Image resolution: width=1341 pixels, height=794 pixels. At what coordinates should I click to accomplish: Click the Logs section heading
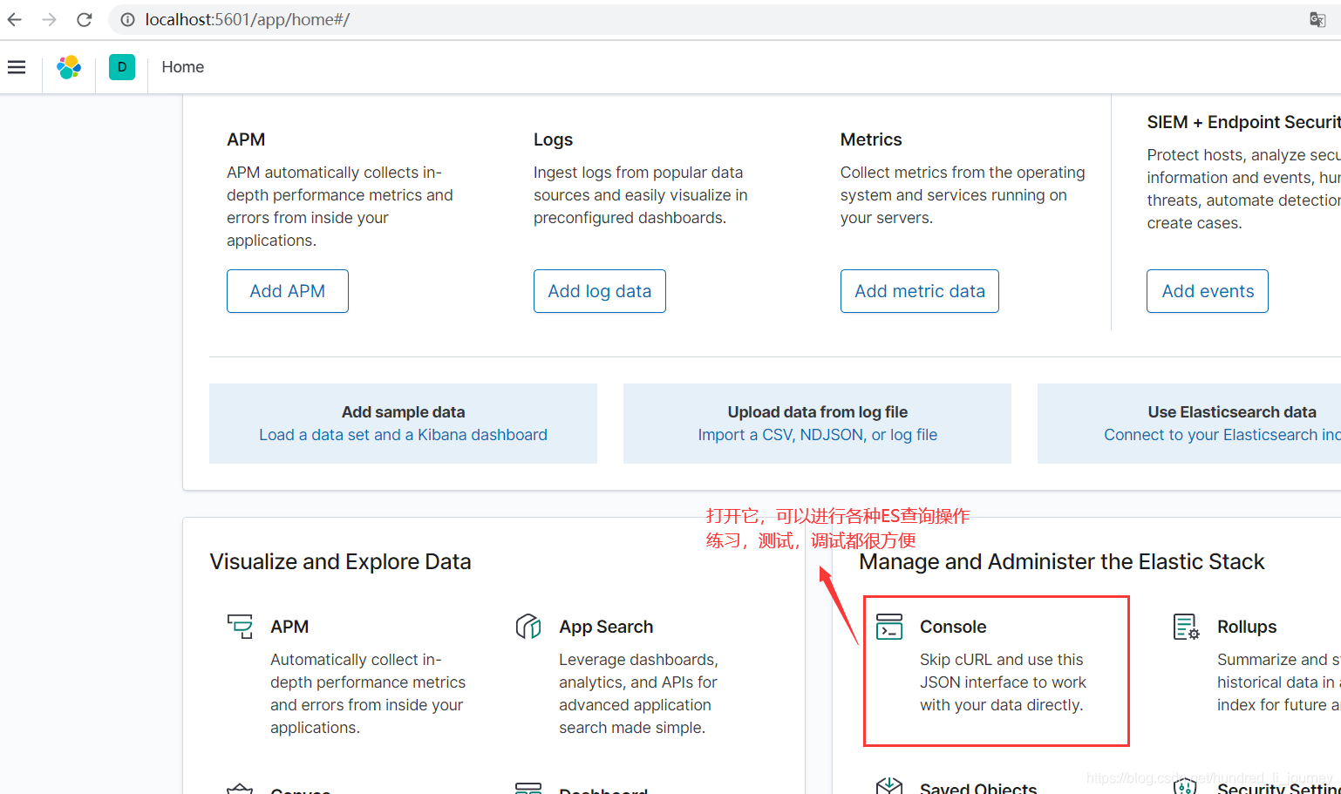tap(553, 139)
